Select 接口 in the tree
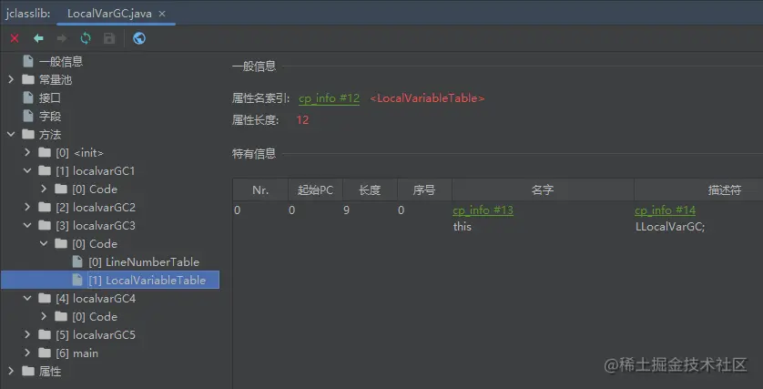 (50, 97)
